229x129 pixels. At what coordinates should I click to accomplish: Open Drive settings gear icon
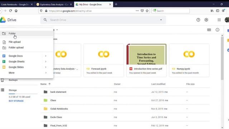tap(206, 20)
